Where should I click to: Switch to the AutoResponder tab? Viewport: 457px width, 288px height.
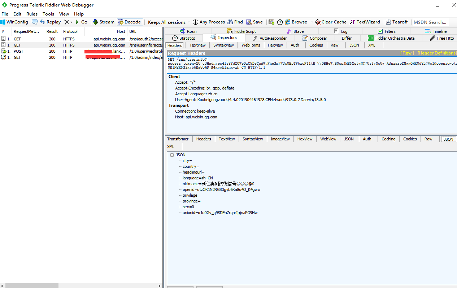pos(269,38)
